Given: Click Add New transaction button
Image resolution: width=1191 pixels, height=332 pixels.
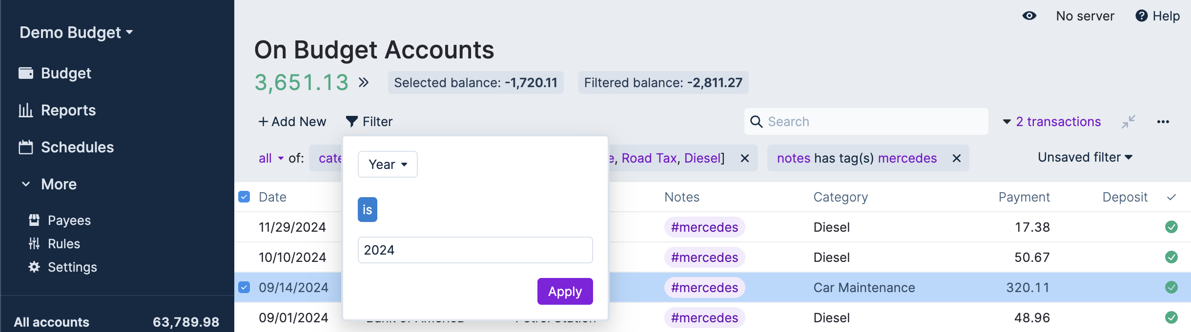Looking at the screenshot, I should (292, 122).
